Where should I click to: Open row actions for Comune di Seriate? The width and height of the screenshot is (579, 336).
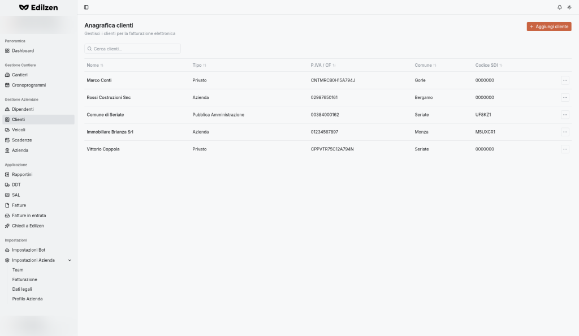[x=565, y=115]
